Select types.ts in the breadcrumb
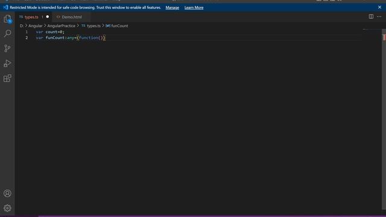This screenshot has width=386, height=217. [x=94, y=25]
